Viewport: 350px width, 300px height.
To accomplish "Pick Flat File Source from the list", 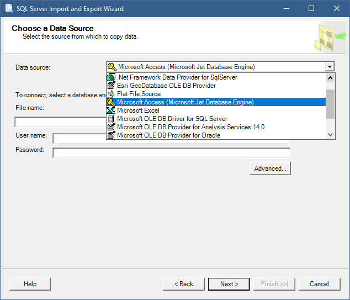I will tap(216, 94).
